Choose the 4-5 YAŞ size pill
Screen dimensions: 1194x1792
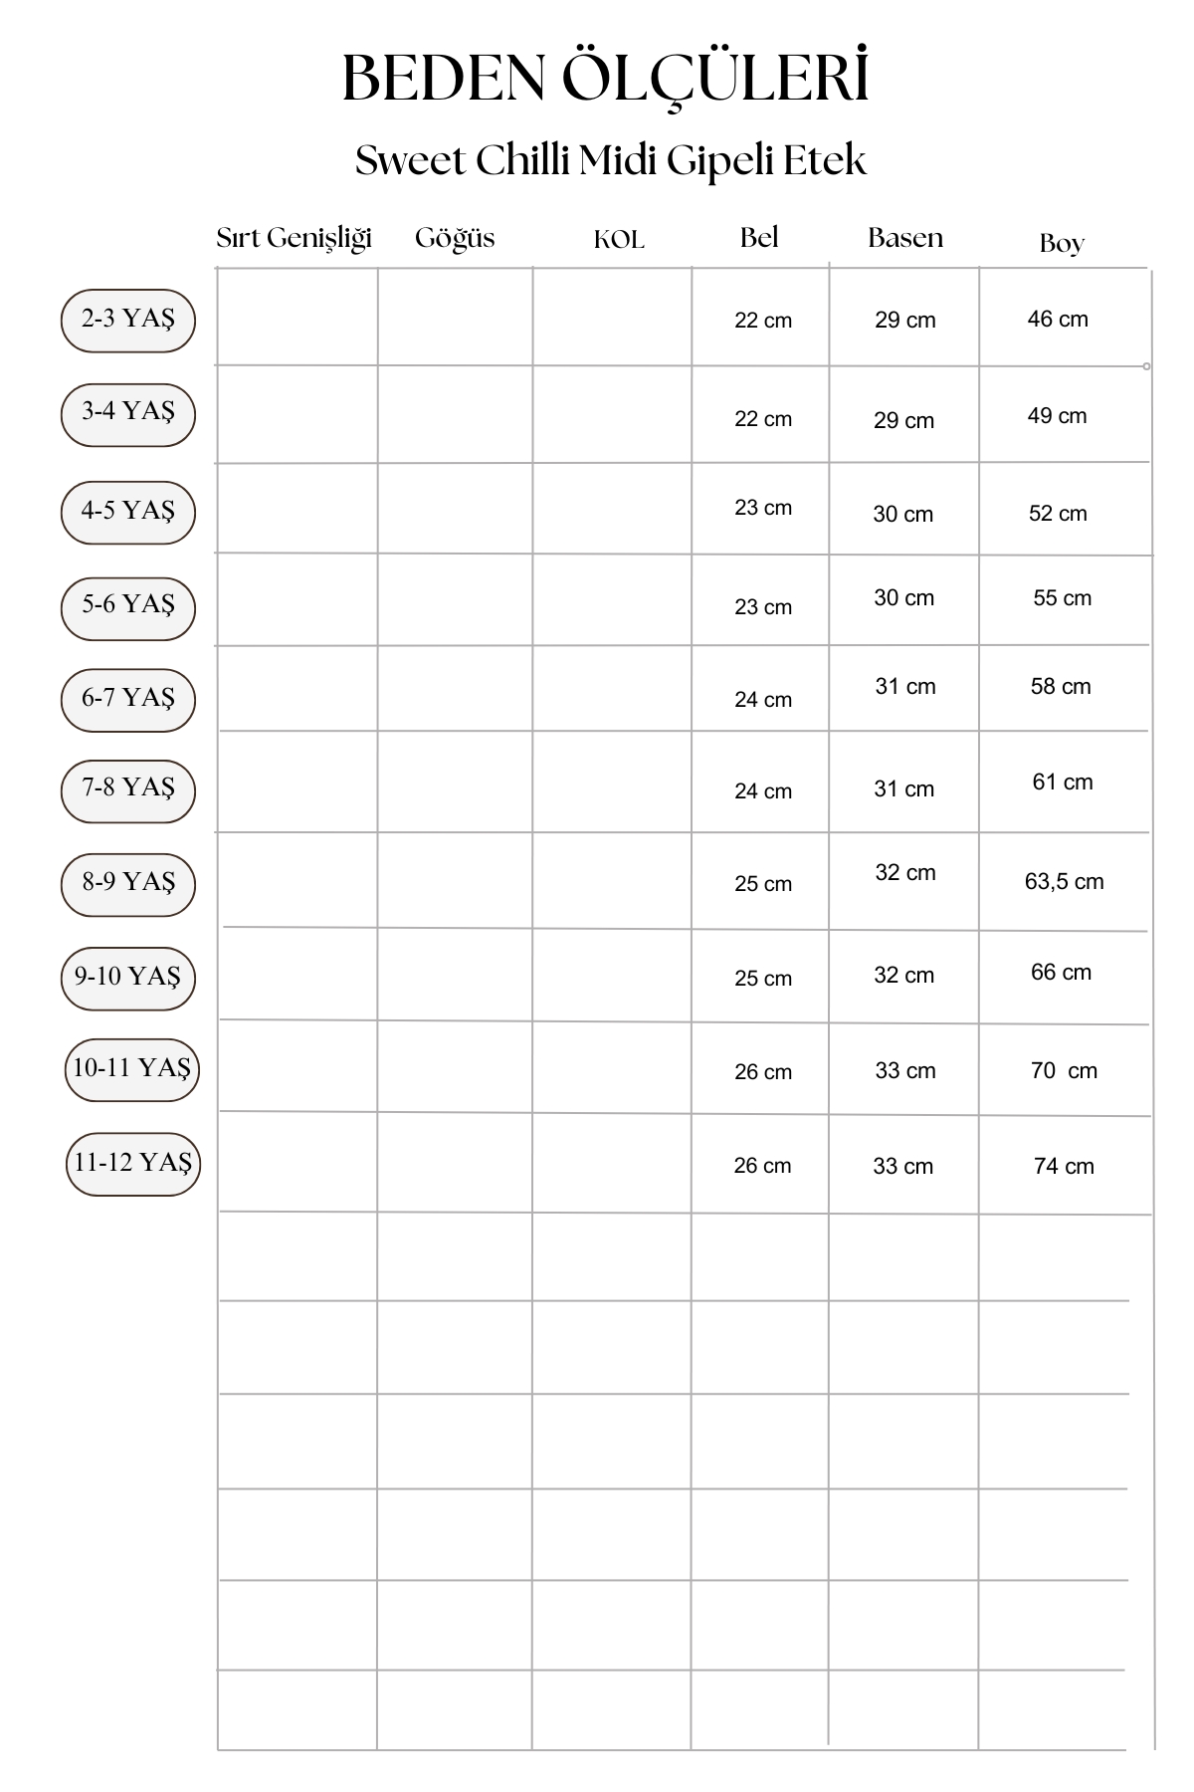coord(128,512)
